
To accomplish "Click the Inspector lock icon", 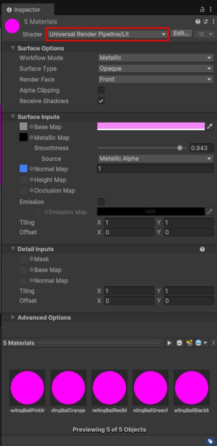I will click(202, 10).
